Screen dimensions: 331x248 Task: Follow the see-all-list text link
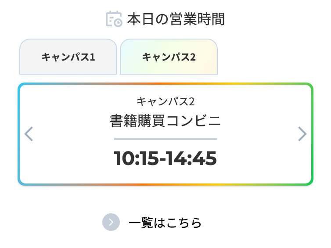pos(165,223)
